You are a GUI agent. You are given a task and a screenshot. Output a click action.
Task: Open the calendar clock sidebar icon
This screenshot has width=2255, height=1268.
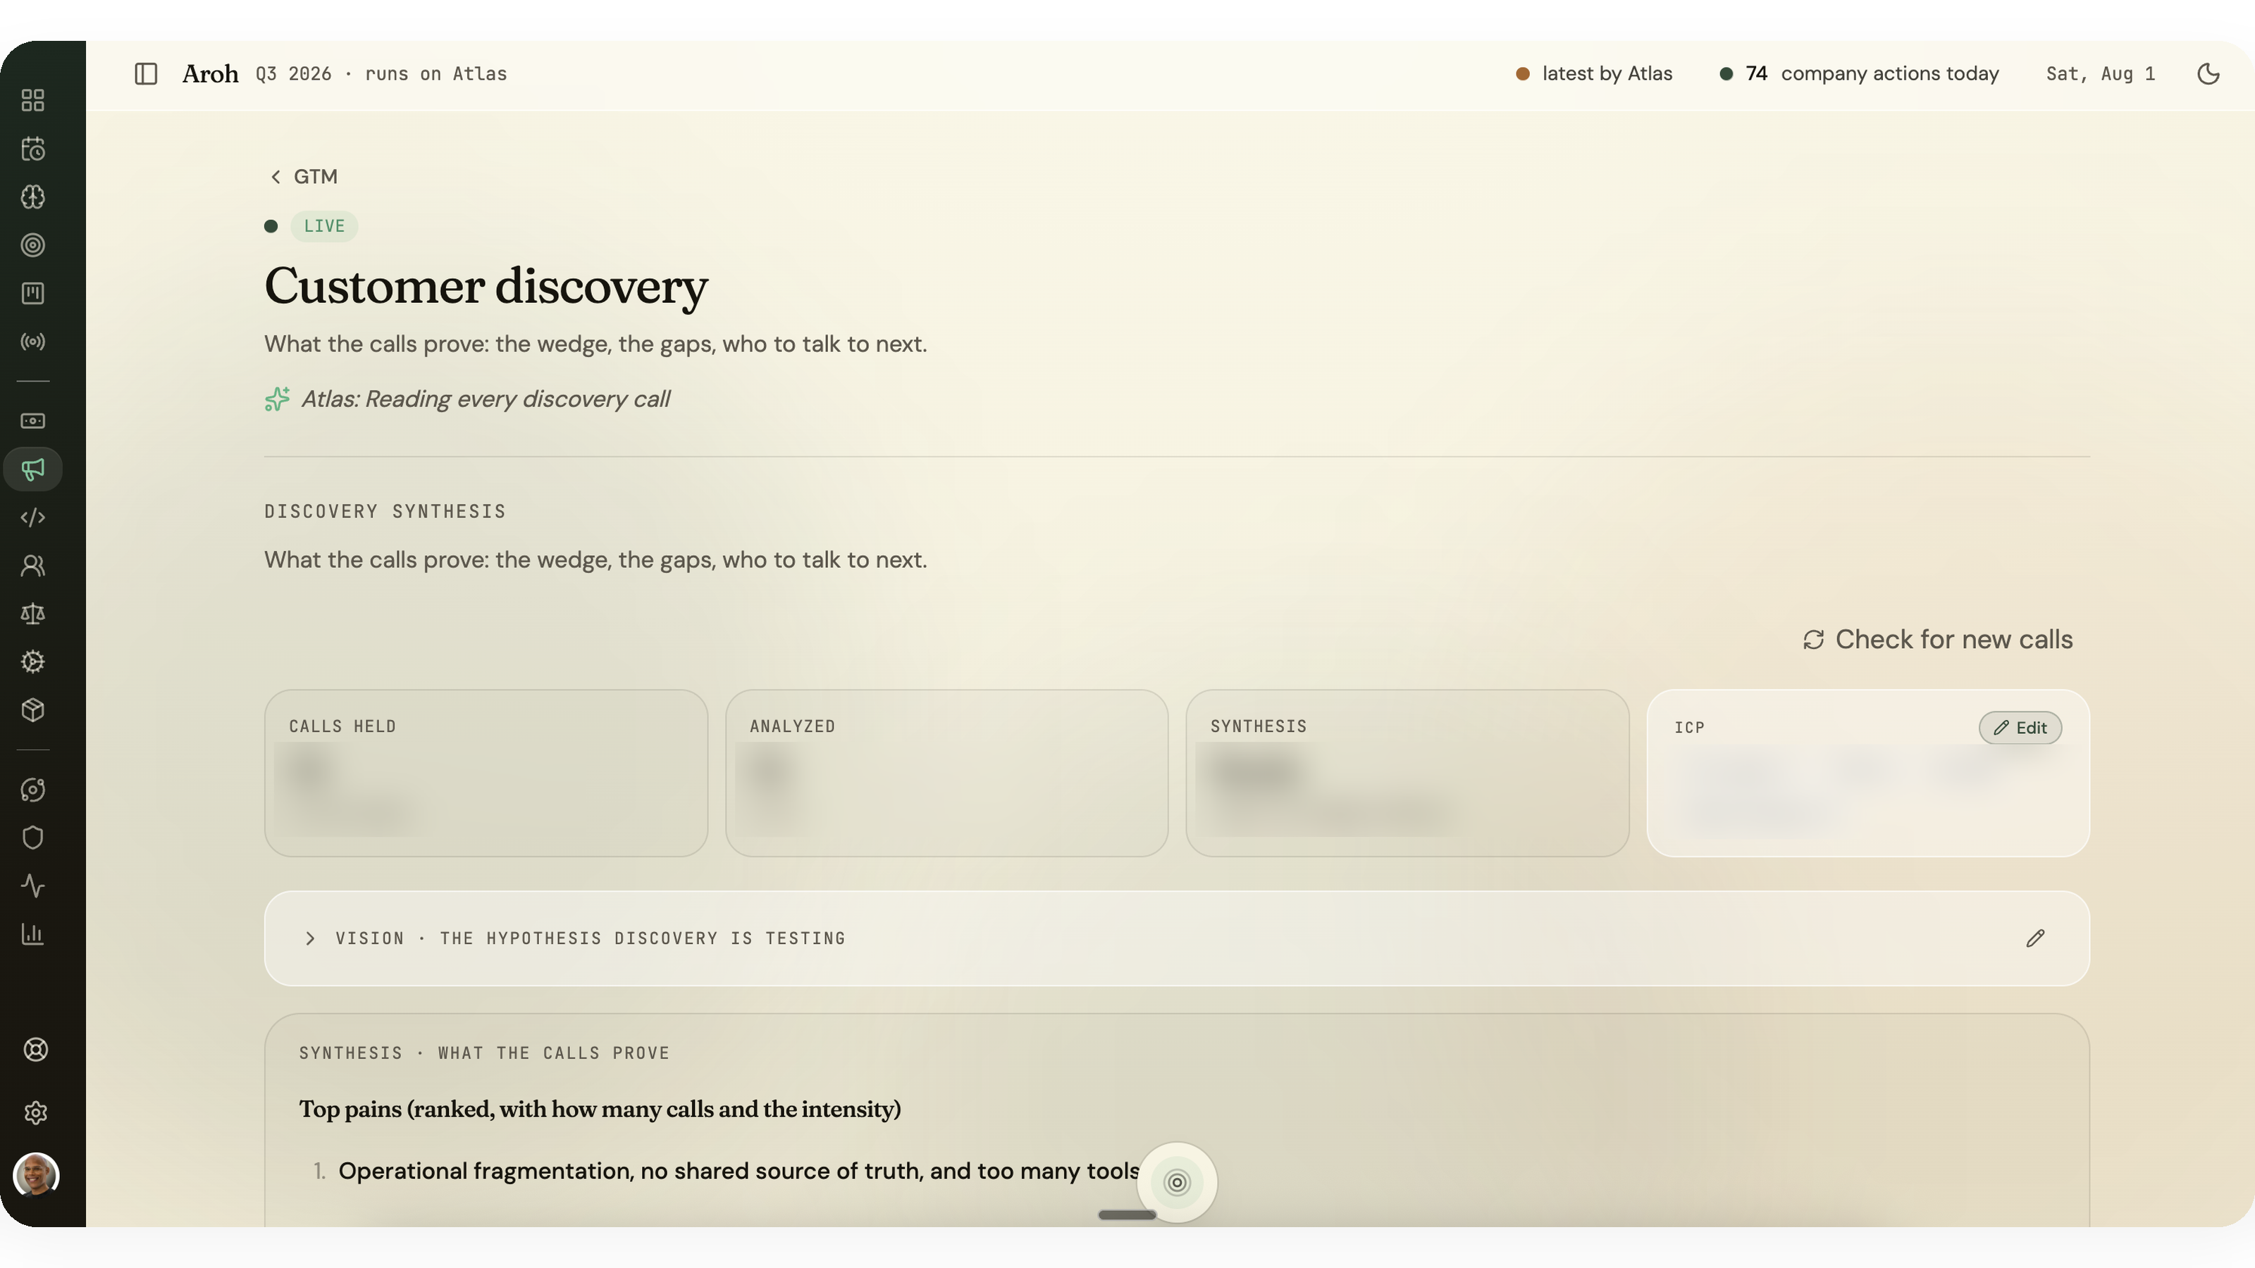coord(32,149)
